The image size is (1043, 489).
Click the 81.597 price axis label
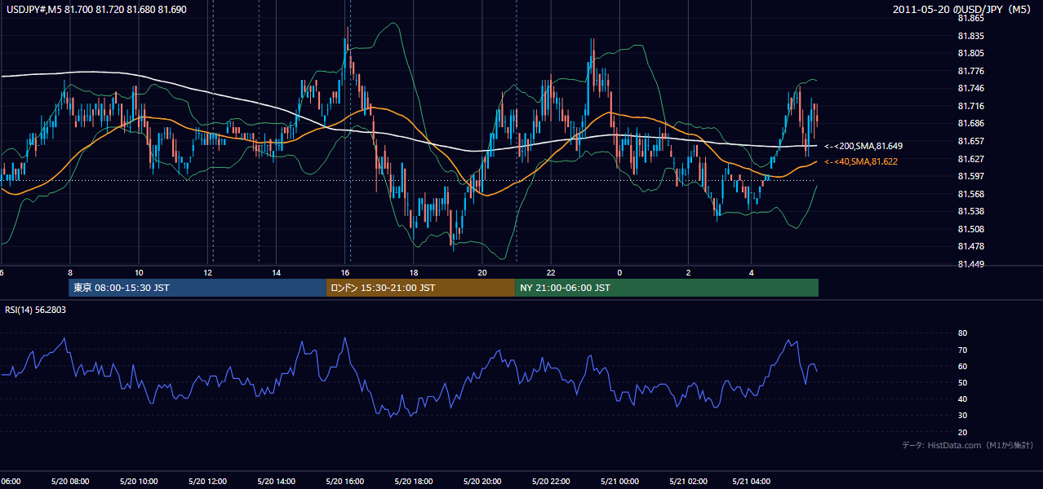point(970,176)
